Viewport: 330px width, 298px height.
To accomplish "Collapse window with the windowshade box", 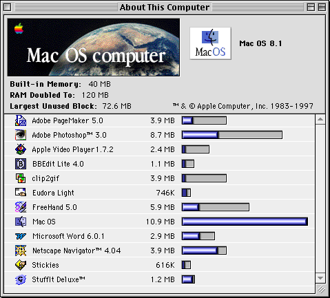I will click(x=322, y=8).
